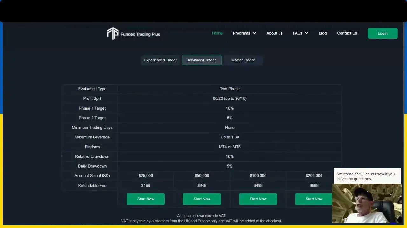Click the $199 refundable fee cell
This screenshot has height=228, width=407.
146,186
